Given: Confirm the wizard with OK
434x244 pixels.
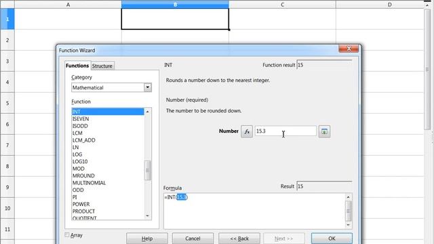Looking at the screenshot, I should [x=332, y=238].
